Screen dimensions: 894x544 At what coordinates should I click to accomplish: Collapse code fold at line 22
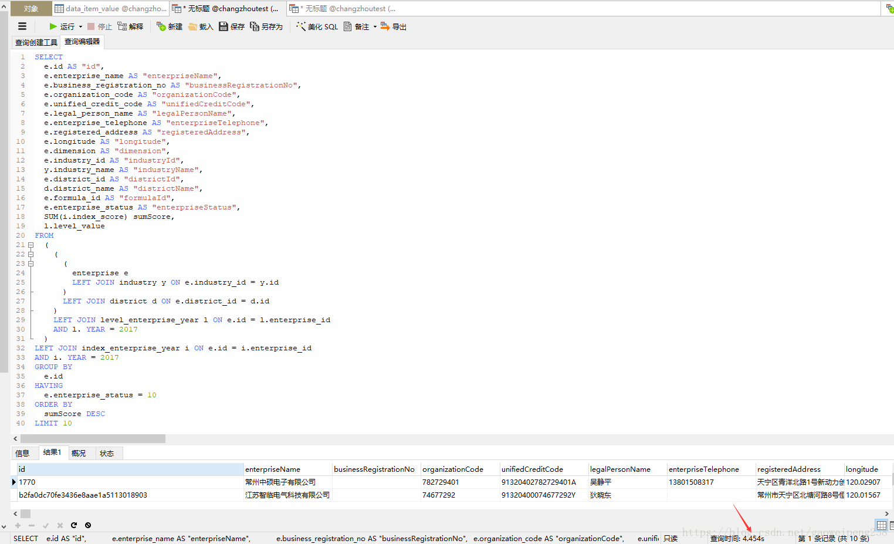(31, 254)
